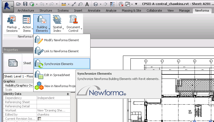Image resolution: width=214 pixels, height=122 pixels.
Task: Expand the Measure tool dropdown arrow
Action: [69, 4]
